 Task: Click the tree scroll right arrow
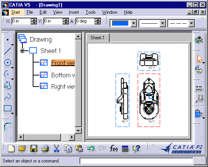tap(72, 137)
